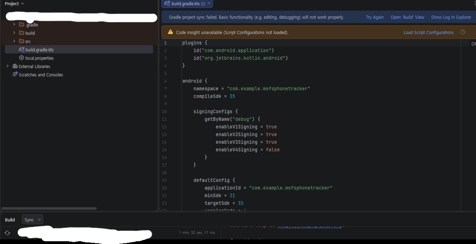Click the gradle icon on build.gradle.kts tab
The width and height of the screenshot is (476, 244).
[x=167, y=3]
